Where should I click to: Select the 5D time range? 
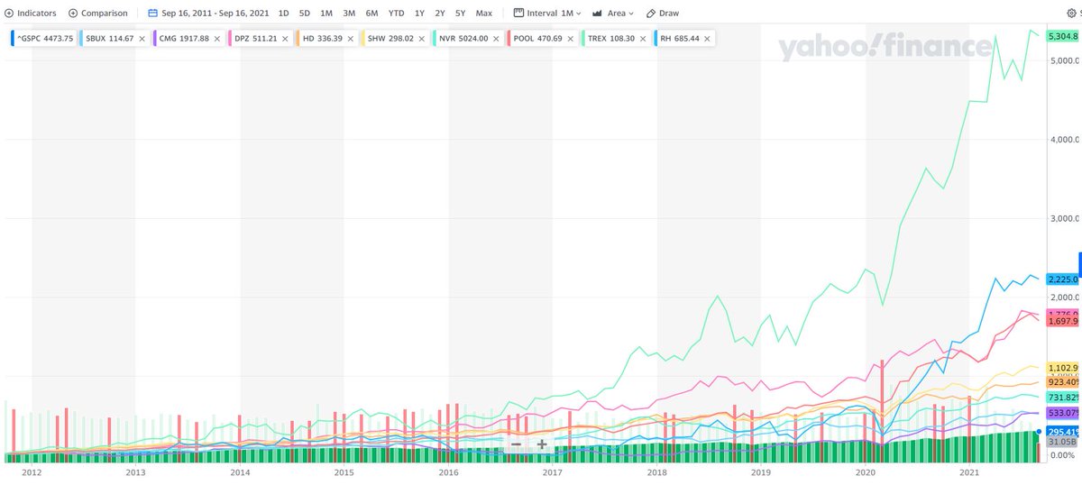click(305, 14)
